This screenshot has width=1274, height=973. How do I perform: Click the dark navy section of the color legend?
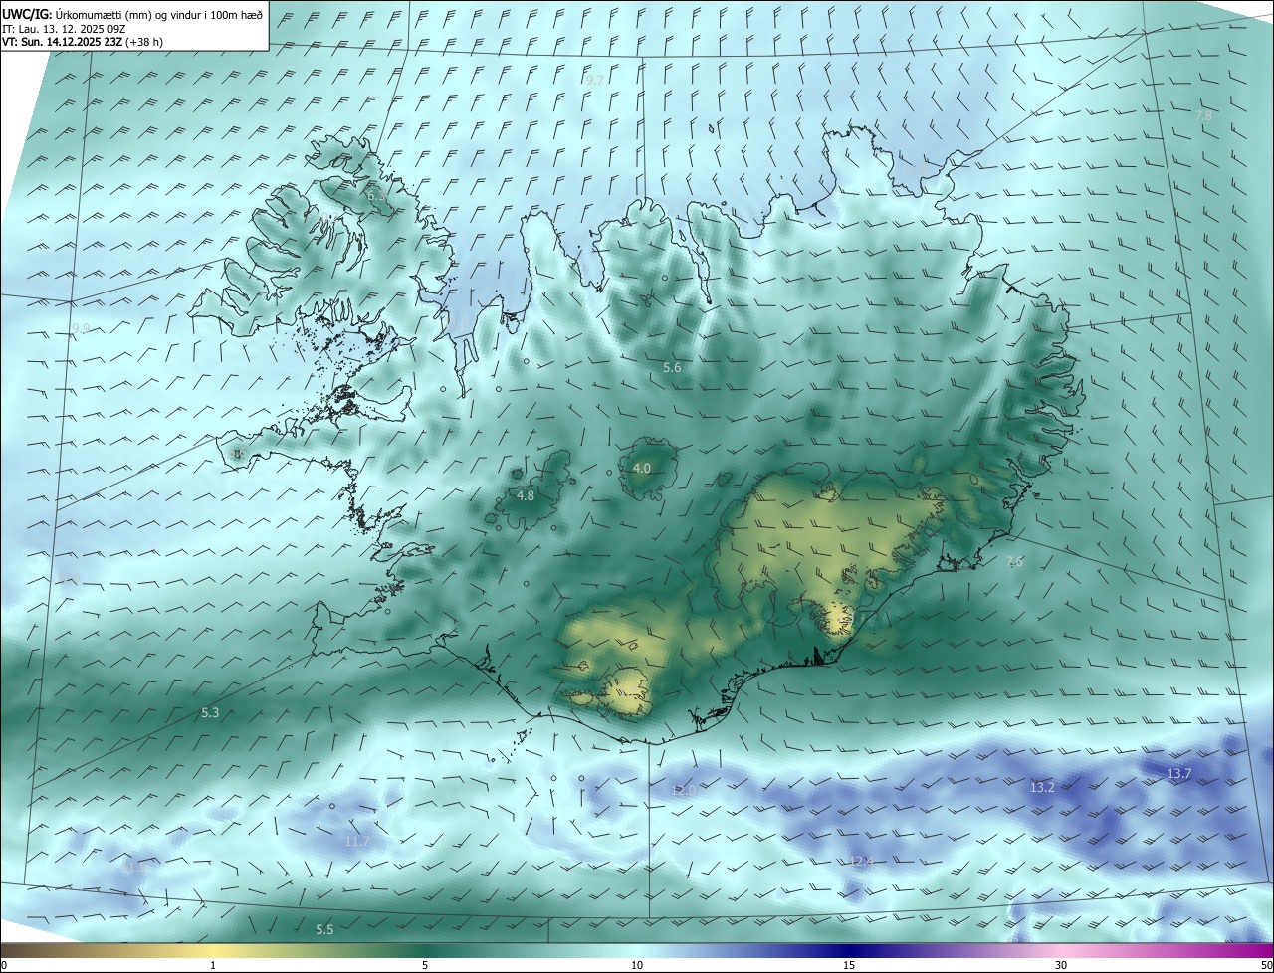click(849, 951)
